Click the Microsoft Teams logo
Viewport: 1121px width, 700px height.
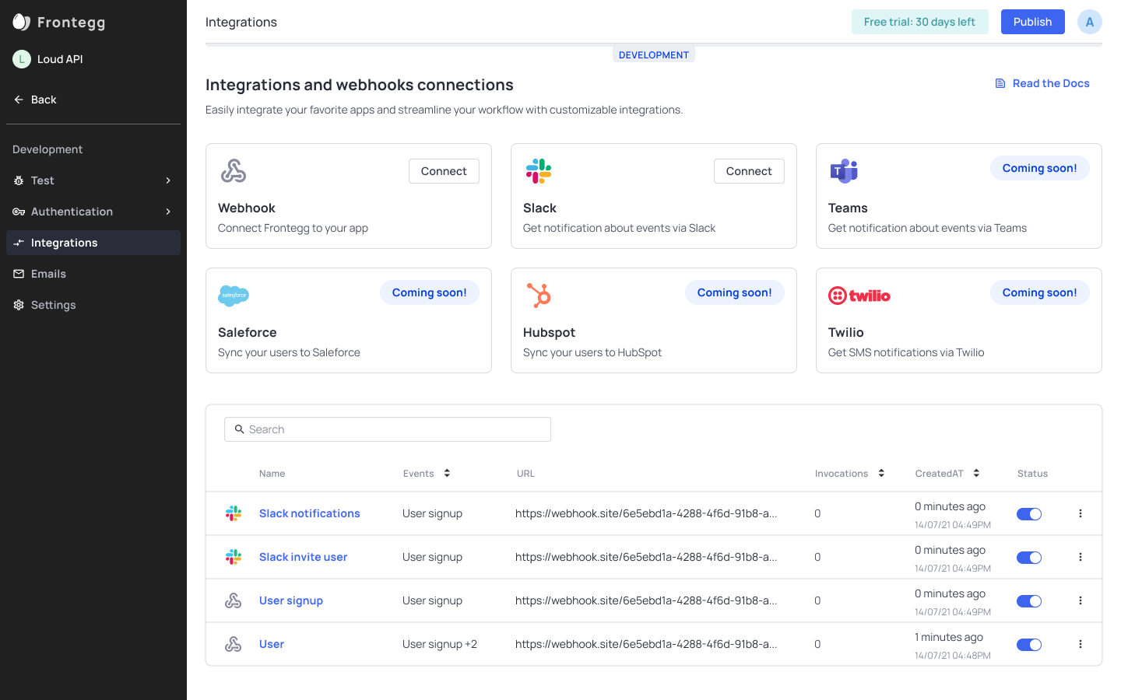point(844,171)
